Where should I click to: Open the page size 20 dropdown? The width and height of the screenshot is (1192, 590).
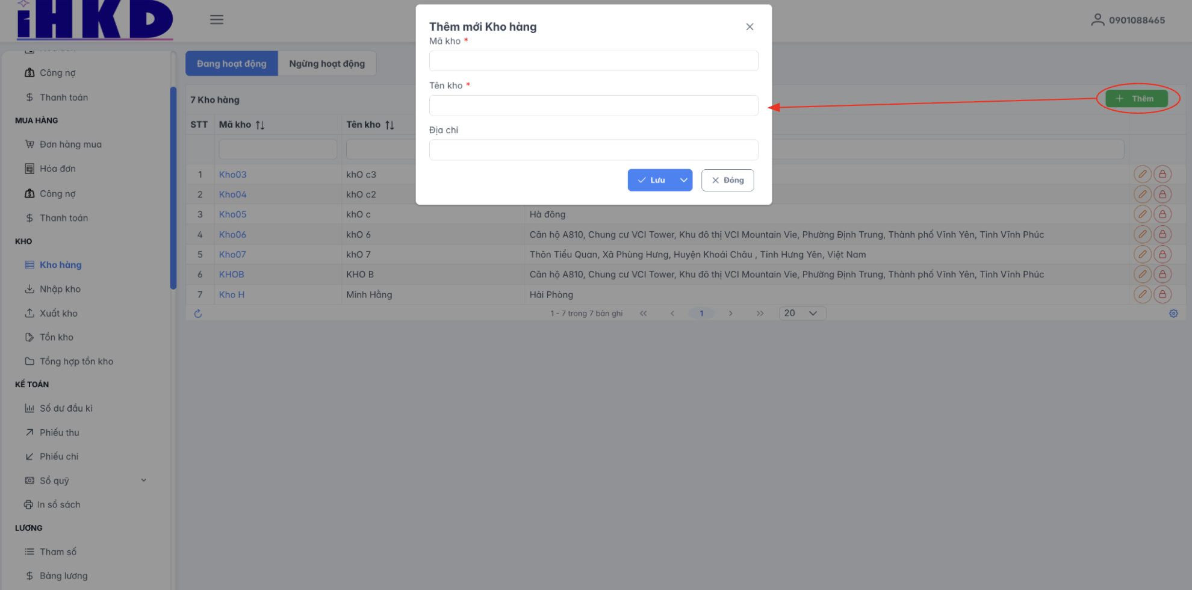click(x=802, y=314)
